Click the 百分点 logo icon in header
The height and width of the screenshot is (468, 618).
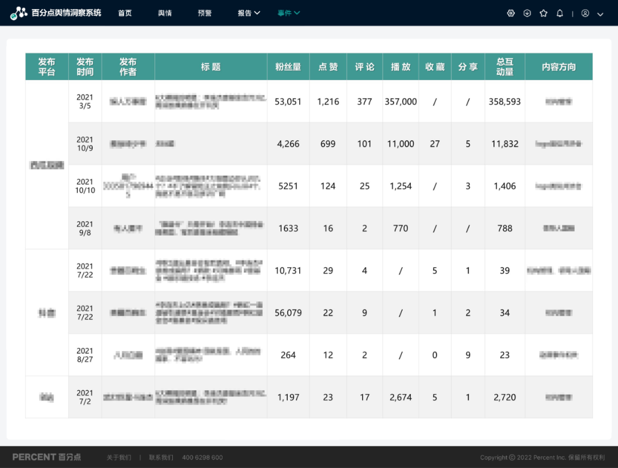(18, 13)
